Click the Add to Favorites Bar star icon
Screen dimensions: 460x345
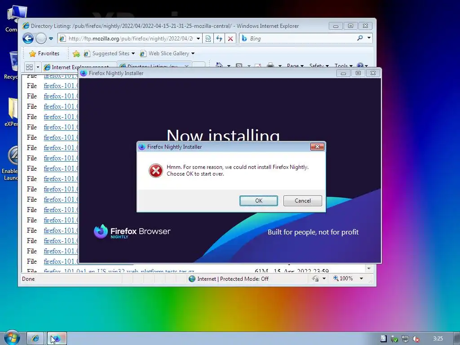click(x=76, y=53)
